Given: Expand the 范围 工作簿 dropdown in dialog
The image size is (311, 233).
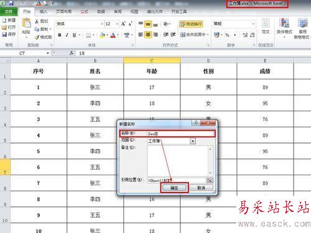Looking at the screenshot, I should [193, 141].
